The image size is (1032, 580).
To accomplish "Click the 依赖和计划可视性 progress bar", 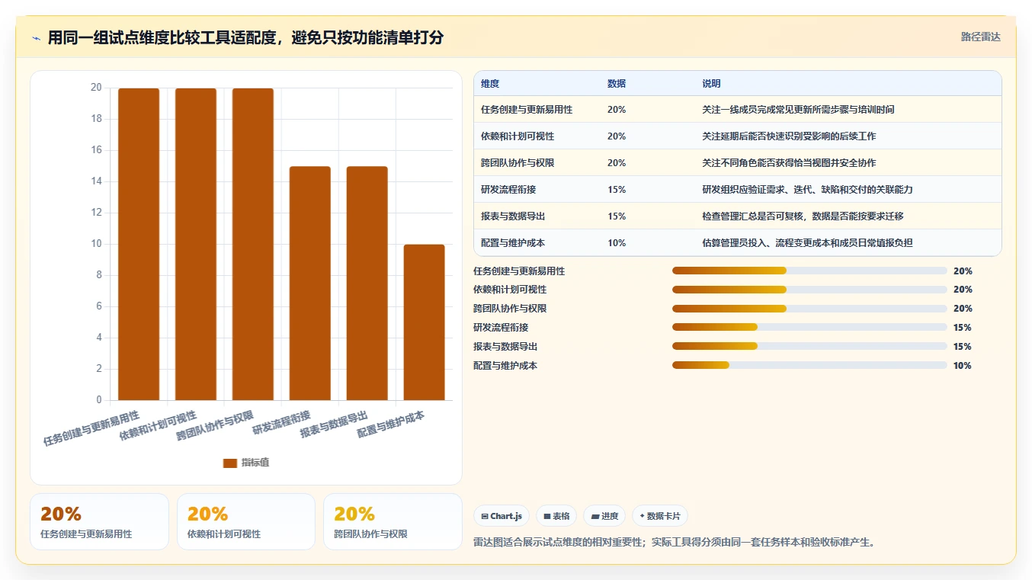I will click(809, 290).
